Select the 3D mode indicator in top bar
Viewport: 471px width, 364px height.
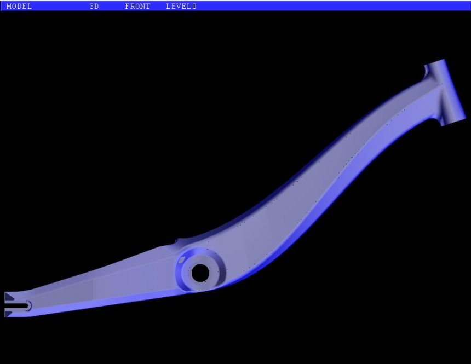(x=94, y=6)
